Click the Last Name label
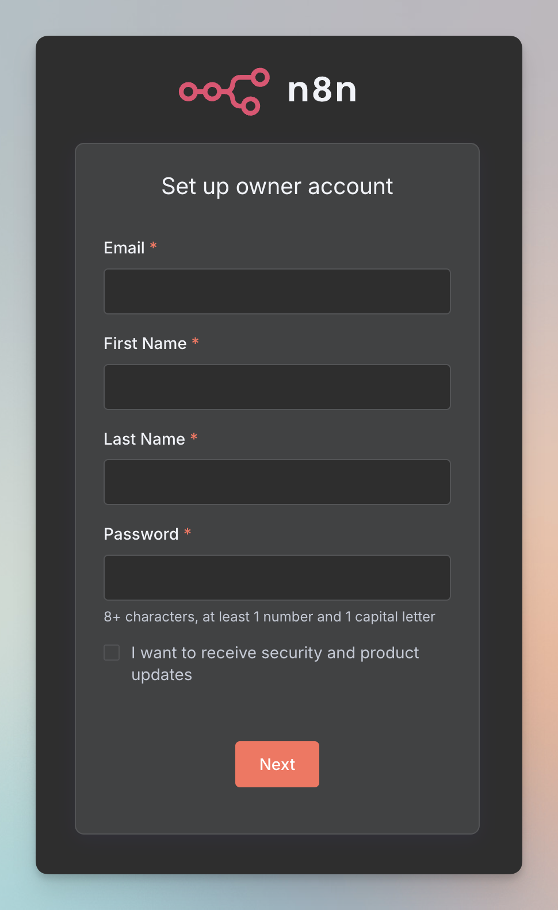This screenshot has height=910, width=558. point(144,439)
